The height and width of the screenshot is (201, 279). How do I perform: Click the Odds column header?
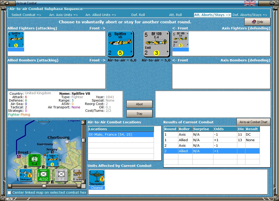coord(225,129)
